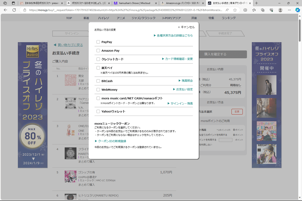
Task: Open ランキング in mora navigation
Action: (229, 18)
